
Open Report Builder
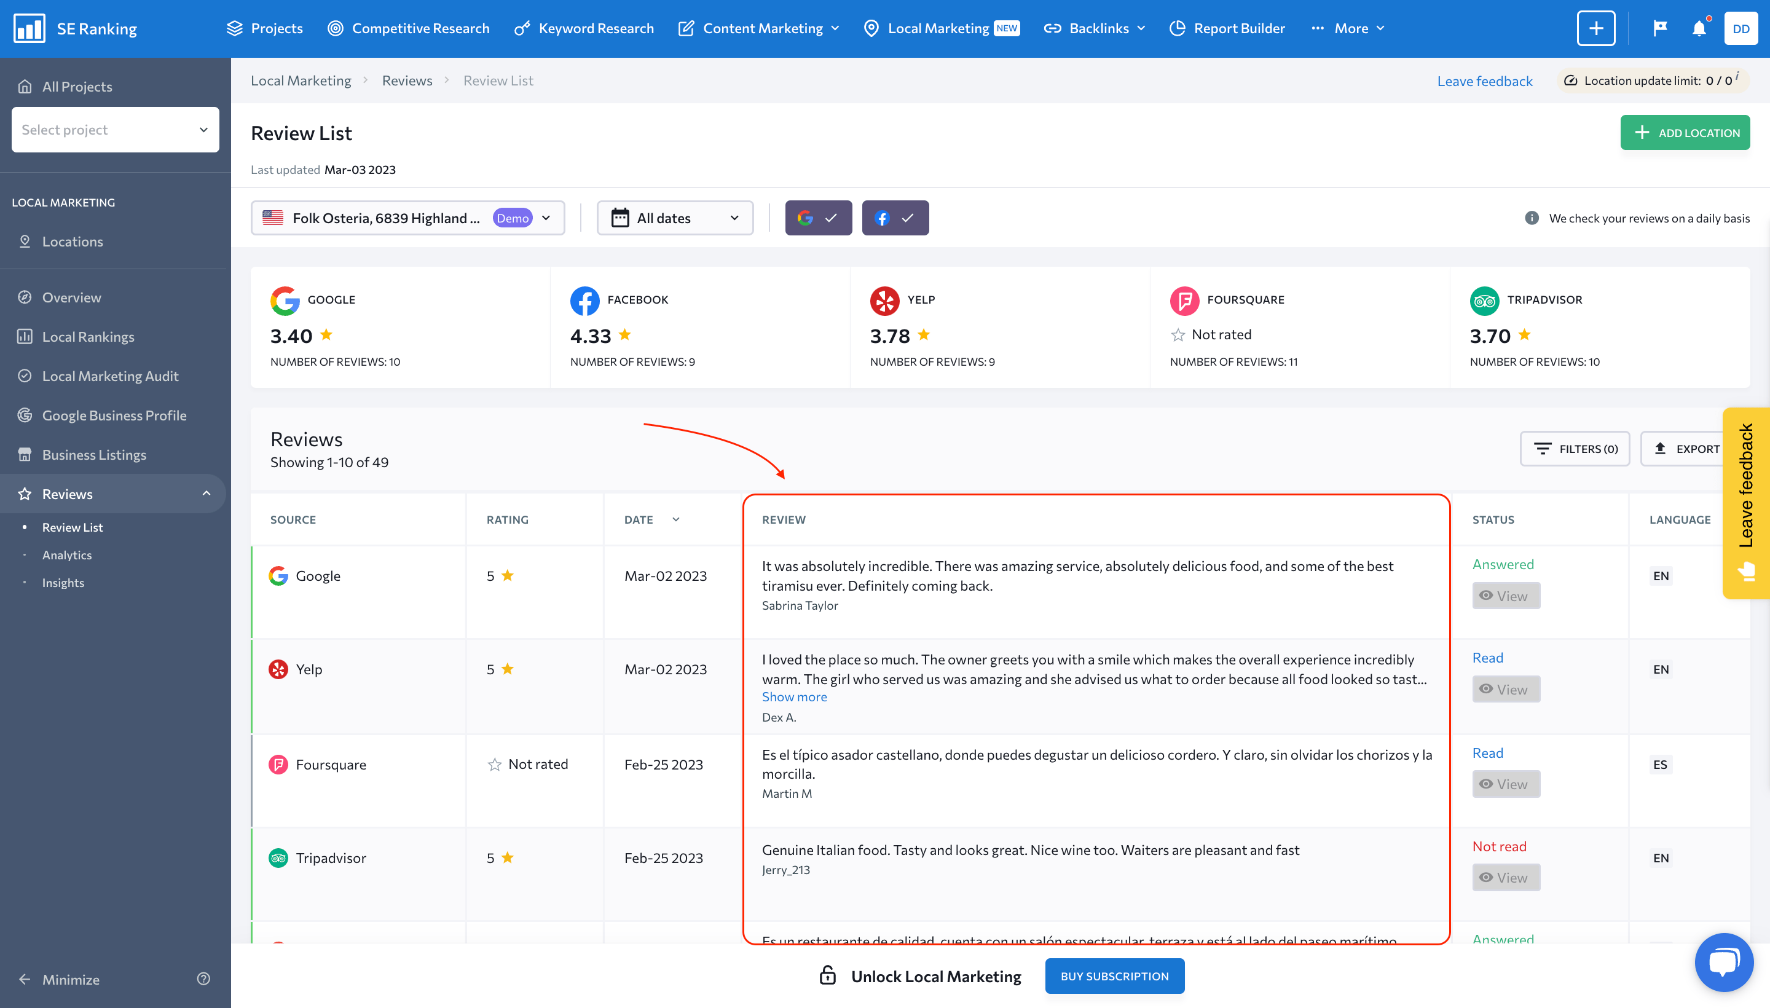[x=1227, y=28]
